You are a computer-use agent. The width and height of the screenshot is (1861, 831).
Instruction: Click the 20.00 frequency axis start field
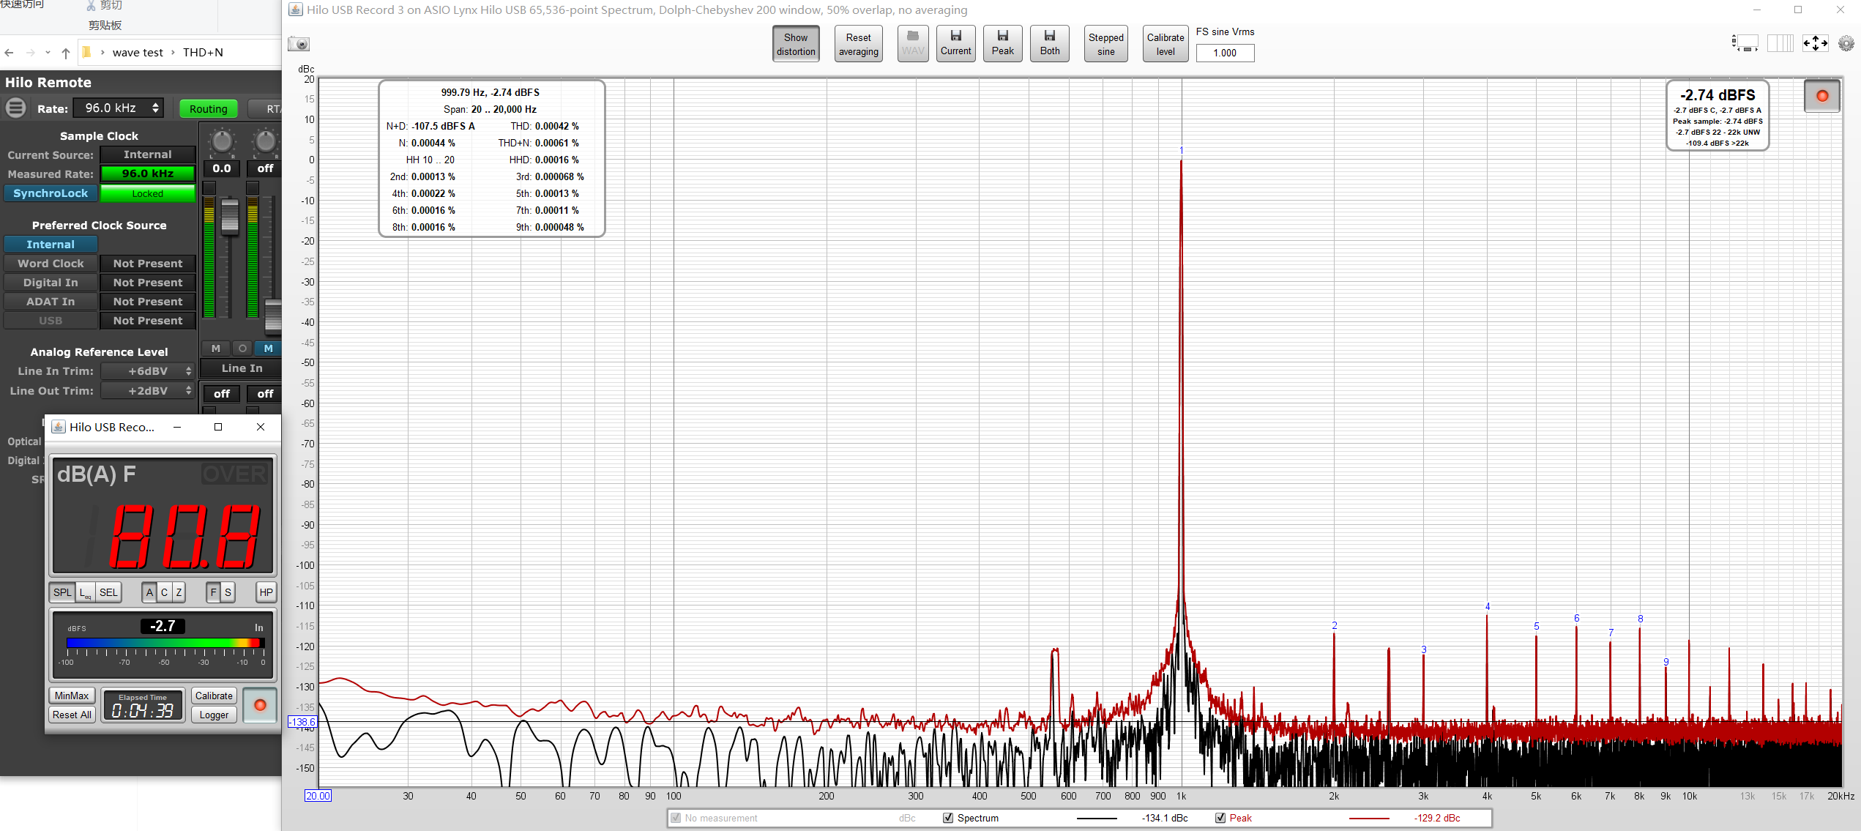pyautogui.click(x=318, y=796)
